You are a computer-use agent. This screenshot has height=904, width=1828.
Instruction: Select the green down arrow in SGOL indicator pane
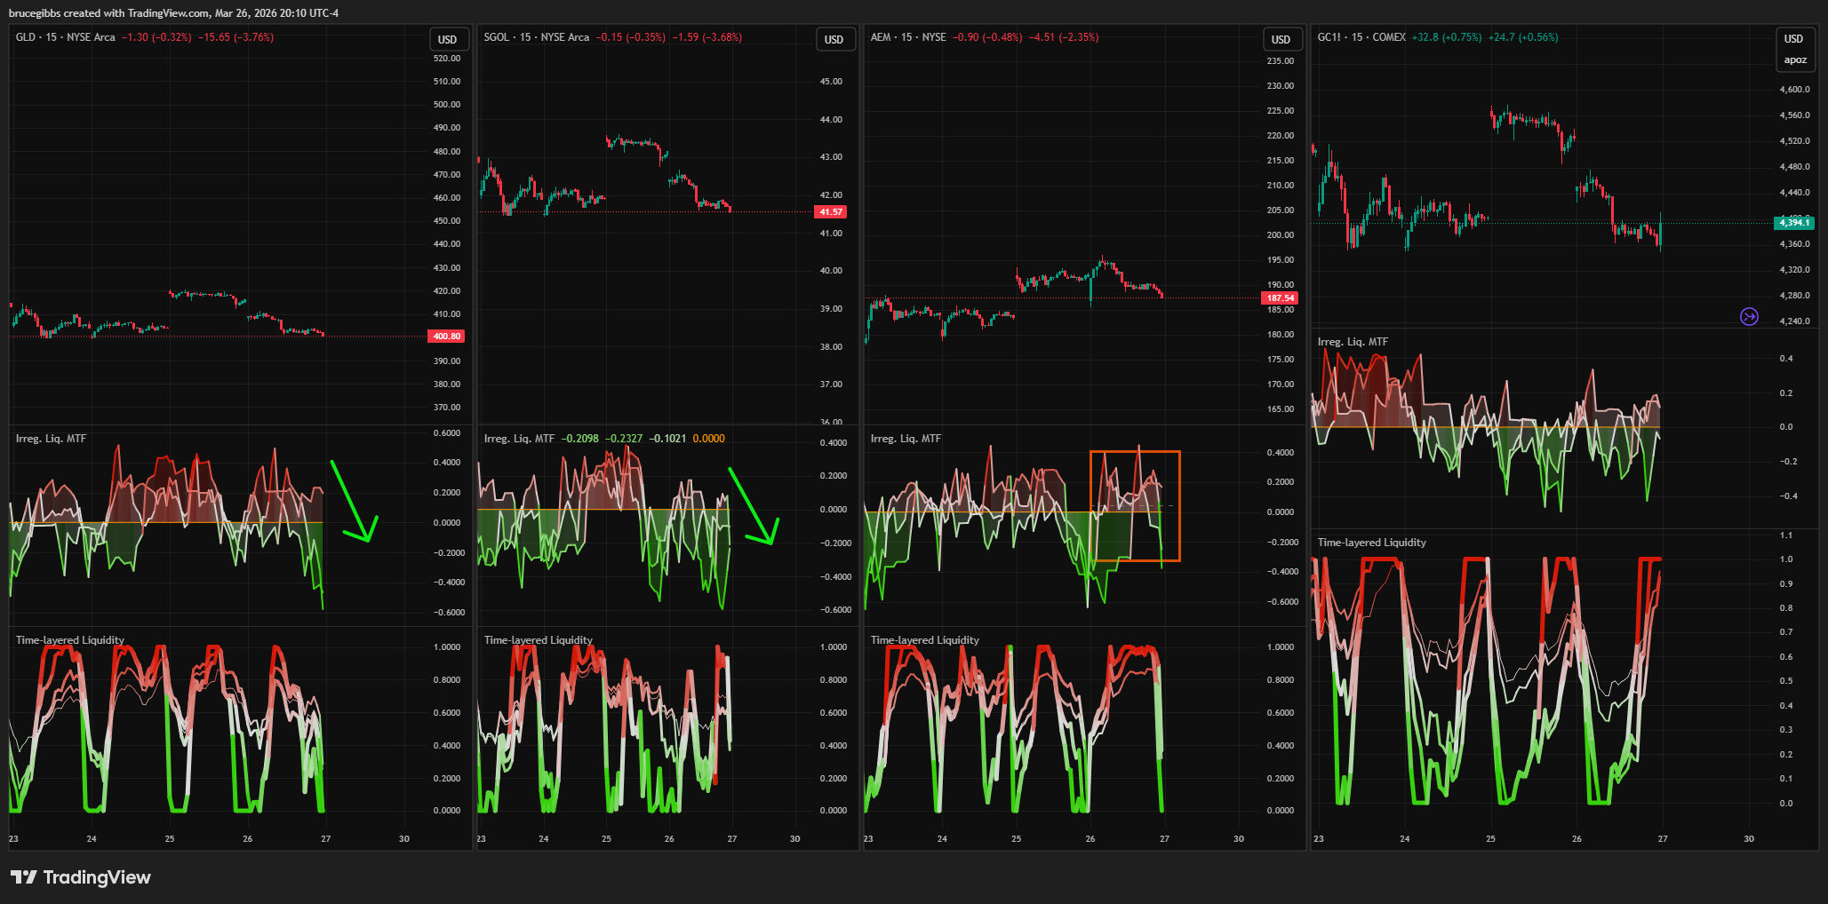(x=752, y=505)
